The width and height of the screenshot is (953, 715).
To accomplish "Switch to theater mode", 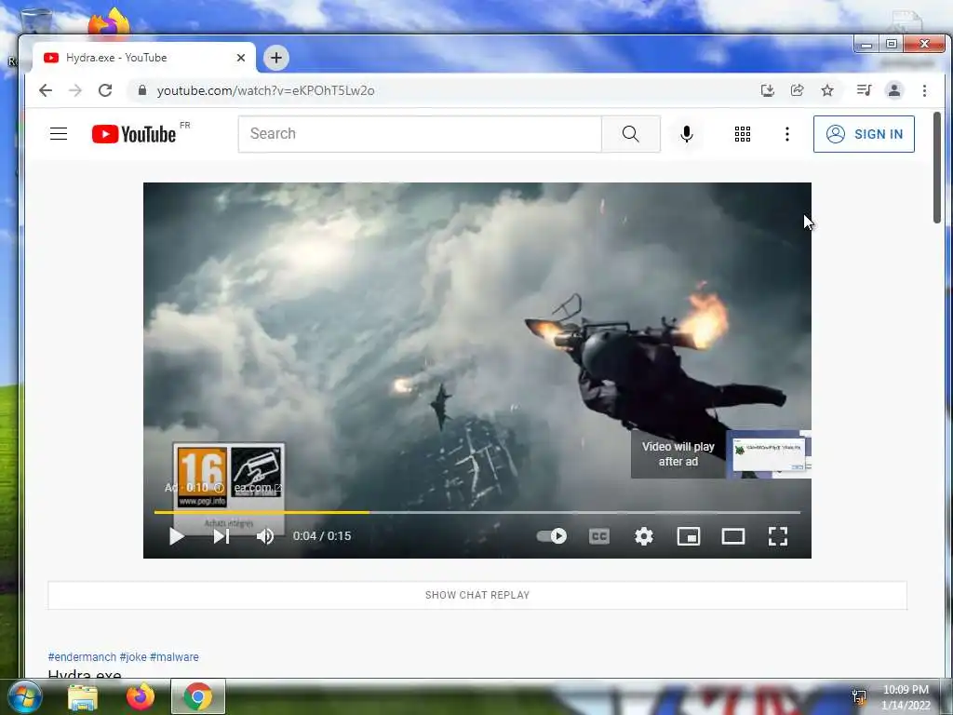I will tap(733, 536).
